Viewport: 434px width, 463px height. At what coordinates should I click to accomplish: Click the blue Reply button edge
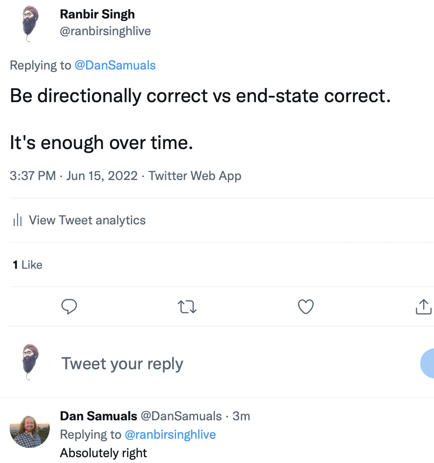pos(427,363)
